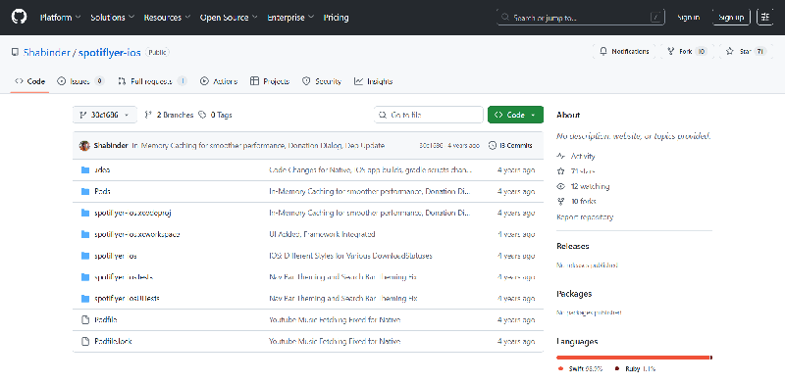Screen dimensions: 785x384
Task: Click the repository icon before Shabinder
Action: click(15, 52)
